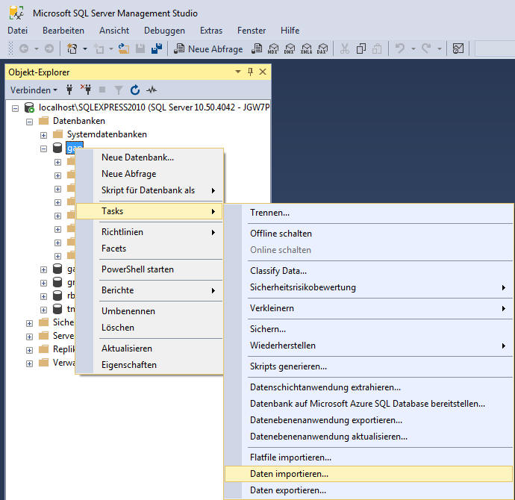
Task: Open Skript für Datenbank als submenu
Action: click(149, 190)
